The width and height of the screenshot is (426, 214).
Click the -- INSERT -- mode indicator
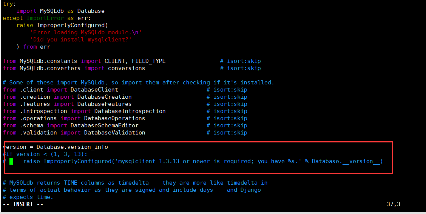point(23,204)
